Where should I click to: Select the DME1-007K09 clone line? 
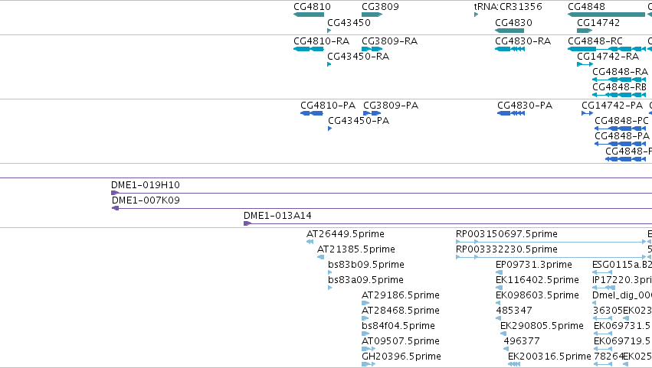(382, 208)
